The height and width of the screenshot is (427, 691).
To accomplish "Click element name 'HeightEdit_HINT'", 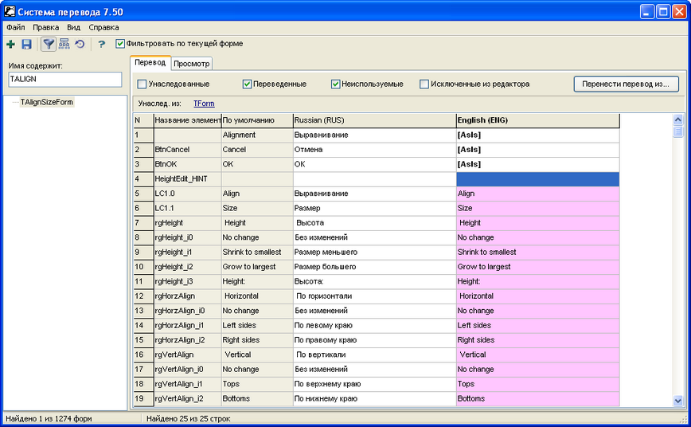I will click(188, 179).
